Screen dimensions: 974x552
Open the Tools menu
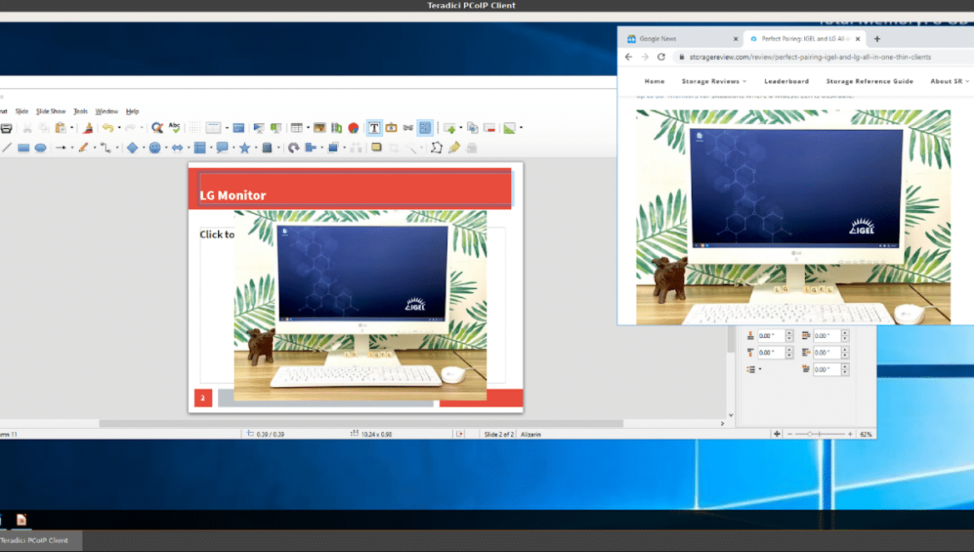[x=81, y=111]
